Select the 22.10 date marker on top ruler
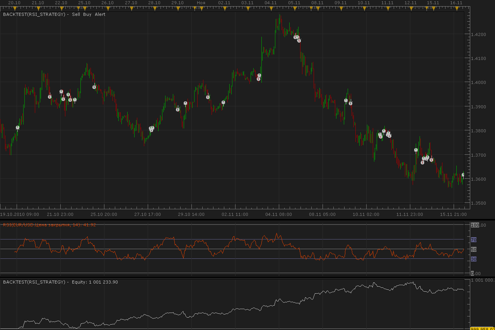 click(x=61, y=3)
